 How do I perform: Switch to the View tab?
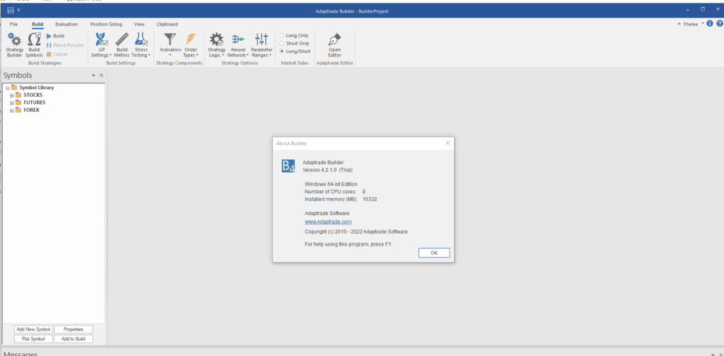coord(139,24)
